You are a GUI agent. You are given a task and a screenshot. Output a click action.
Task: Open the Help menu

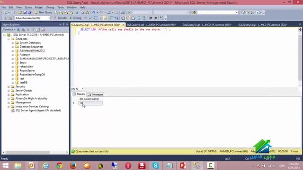point(82,8)
